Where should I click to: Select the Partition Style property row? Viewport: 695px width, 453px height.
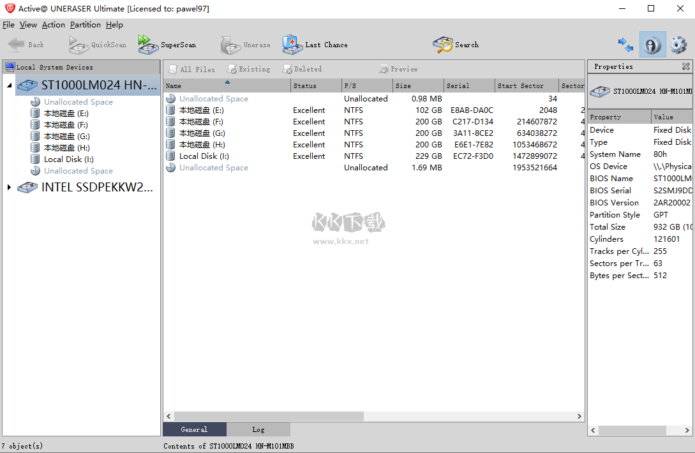click(x=640, y=214)
